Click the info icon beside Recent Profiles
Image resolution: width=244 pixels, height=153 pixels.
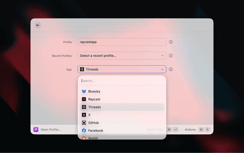click(171, 55)
